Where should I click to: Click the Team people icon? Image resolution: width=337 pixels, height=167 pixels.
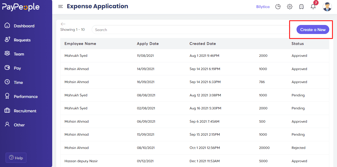click(x=7, y=54)
